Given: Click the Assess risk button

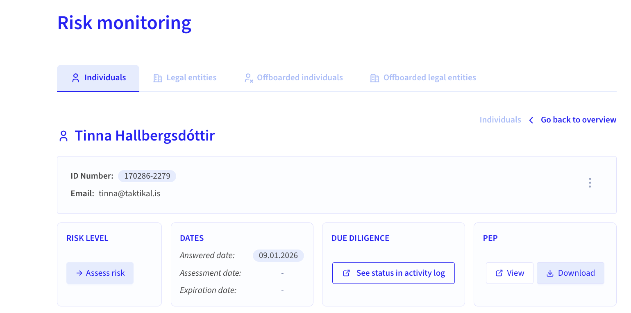Looking at the screenshot, I should point(100,273).
